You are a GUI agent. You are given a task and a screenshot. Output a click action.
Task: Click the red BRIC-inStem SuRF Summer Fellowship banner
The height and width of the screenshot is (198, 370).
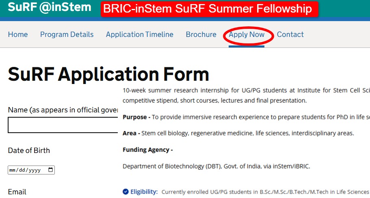(x=209, y=9)
